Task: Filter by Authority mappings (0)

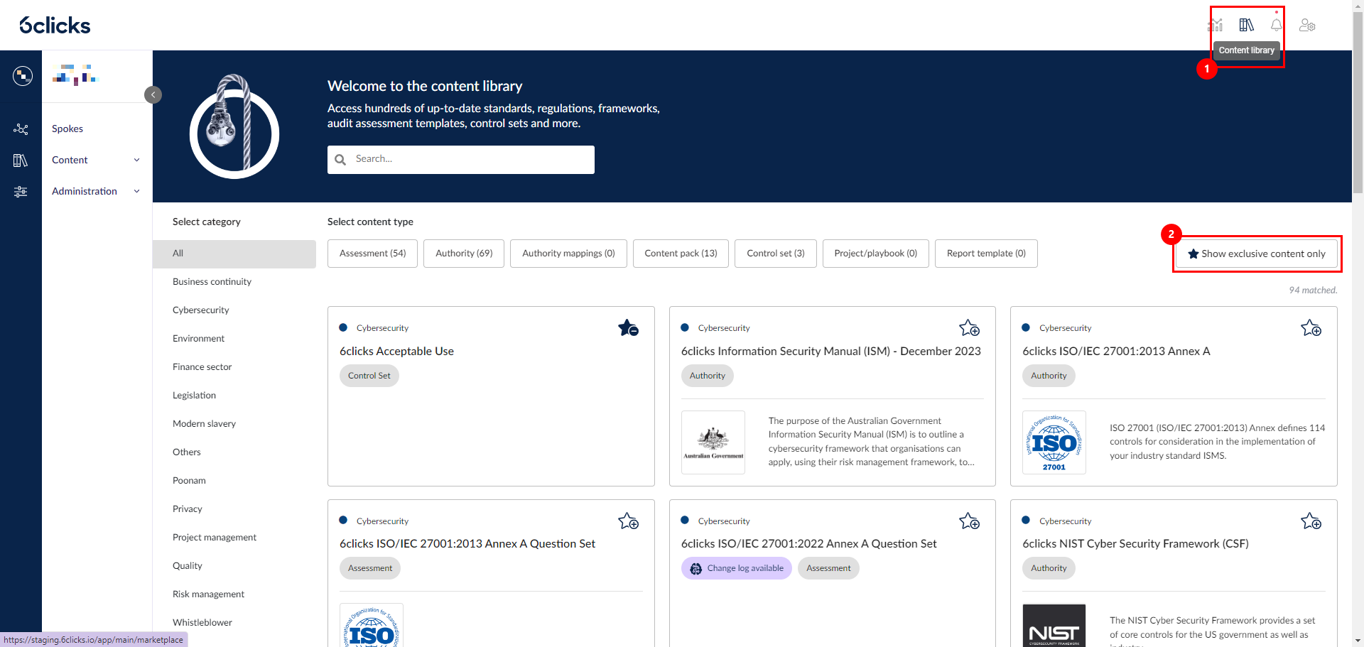Action: (568, 254)
